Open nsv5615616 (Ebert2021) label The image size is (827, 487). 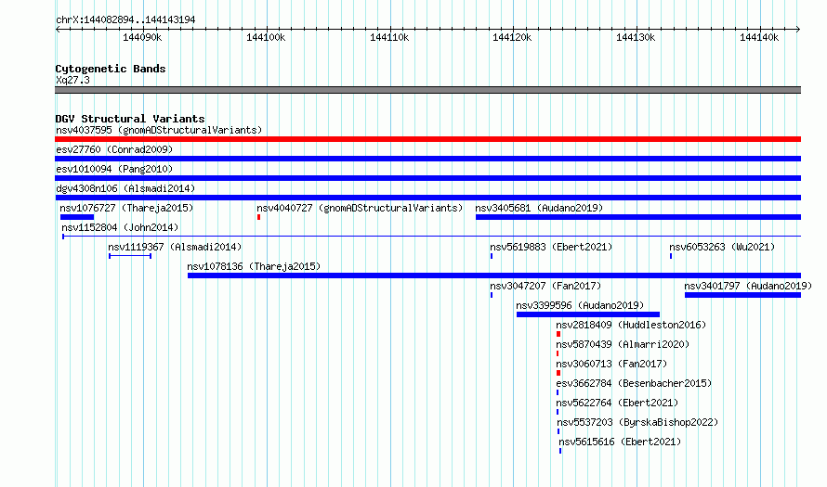click(620, 442)
